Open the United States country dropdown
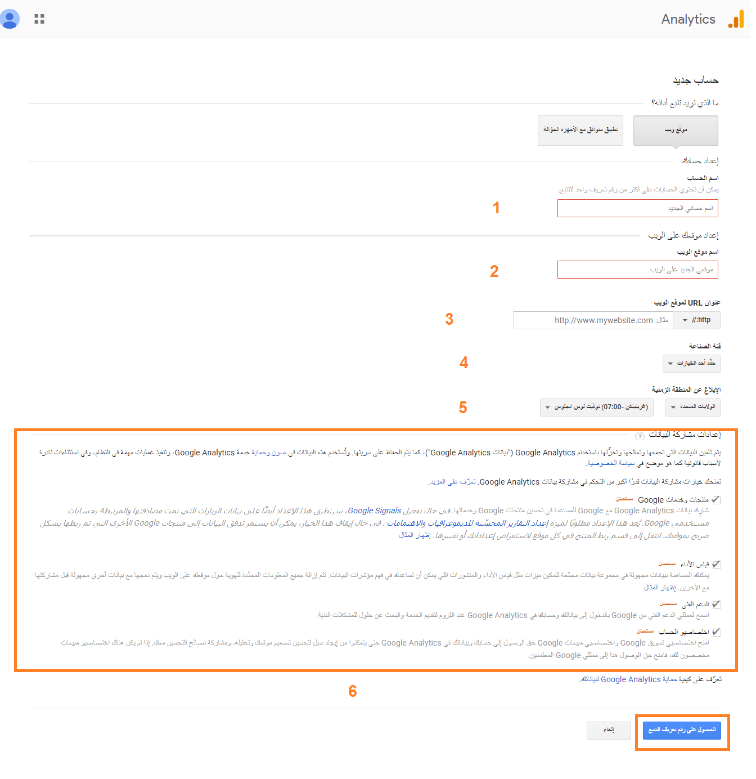This screenshot has height=779, width=756. point(692,407)
